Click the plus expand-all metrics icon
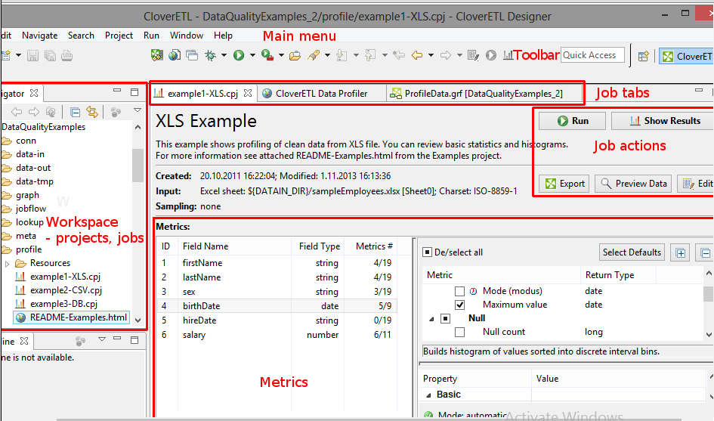The width and height of the screenshot is (714, 421). (680, 253)
